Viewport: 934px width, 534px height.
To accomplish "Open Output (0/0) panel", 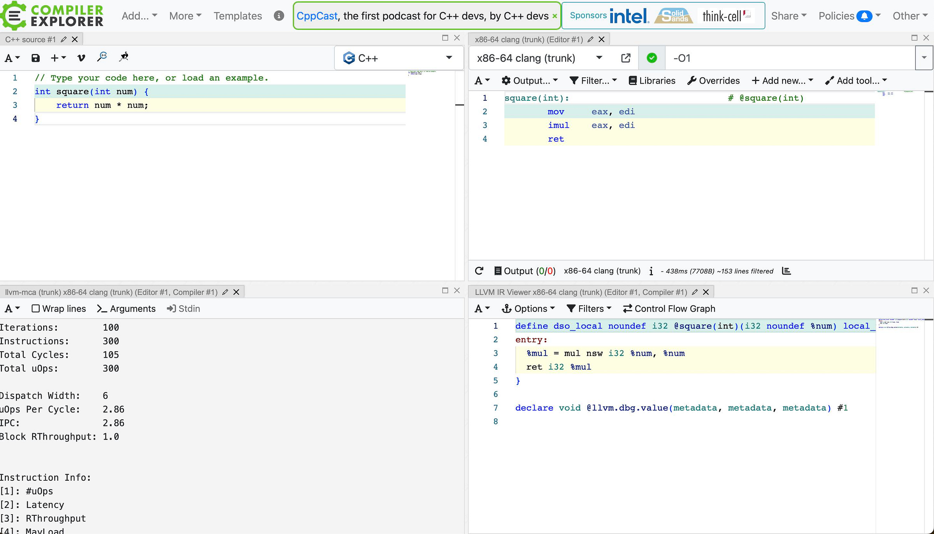I will pos(525,271).
